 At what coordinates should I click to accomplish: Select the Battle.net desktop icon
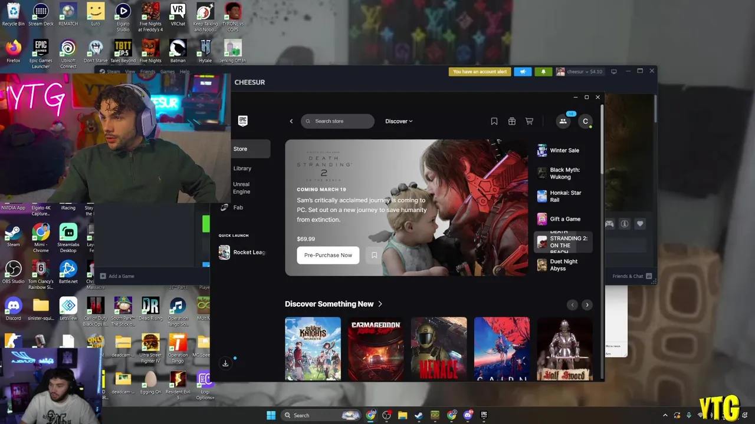coord(68,273)
